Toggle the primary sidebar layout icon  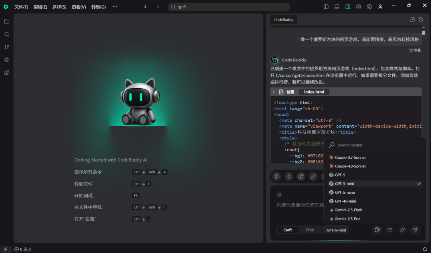pyautogui.click(x=326, y=7)
